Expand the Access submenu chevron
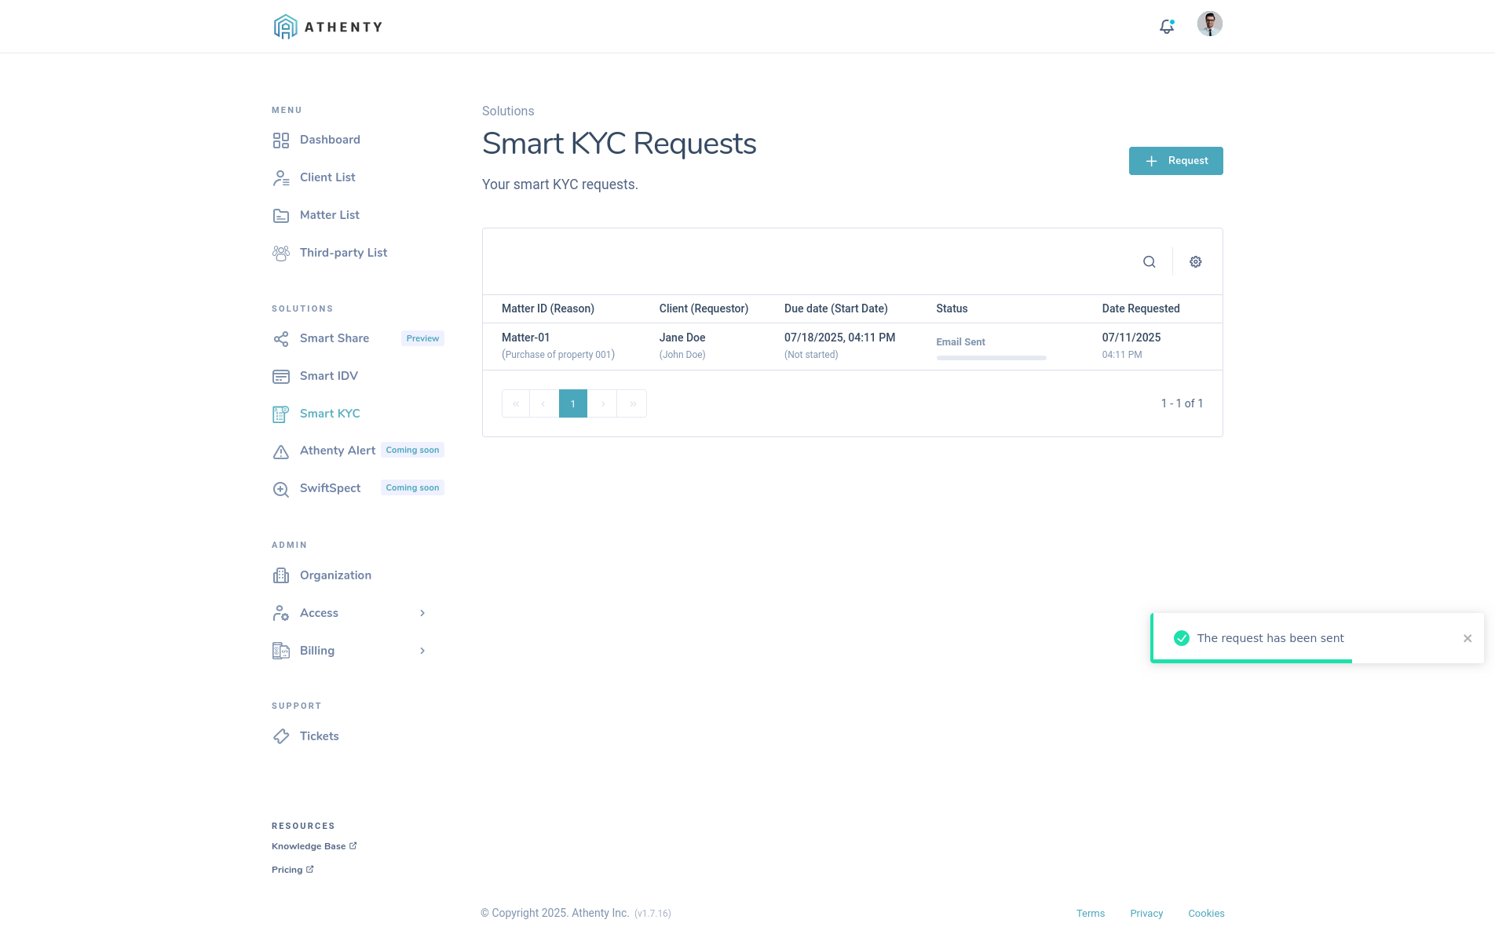This screenshot has height=938, width=1495. pos(423,613)
